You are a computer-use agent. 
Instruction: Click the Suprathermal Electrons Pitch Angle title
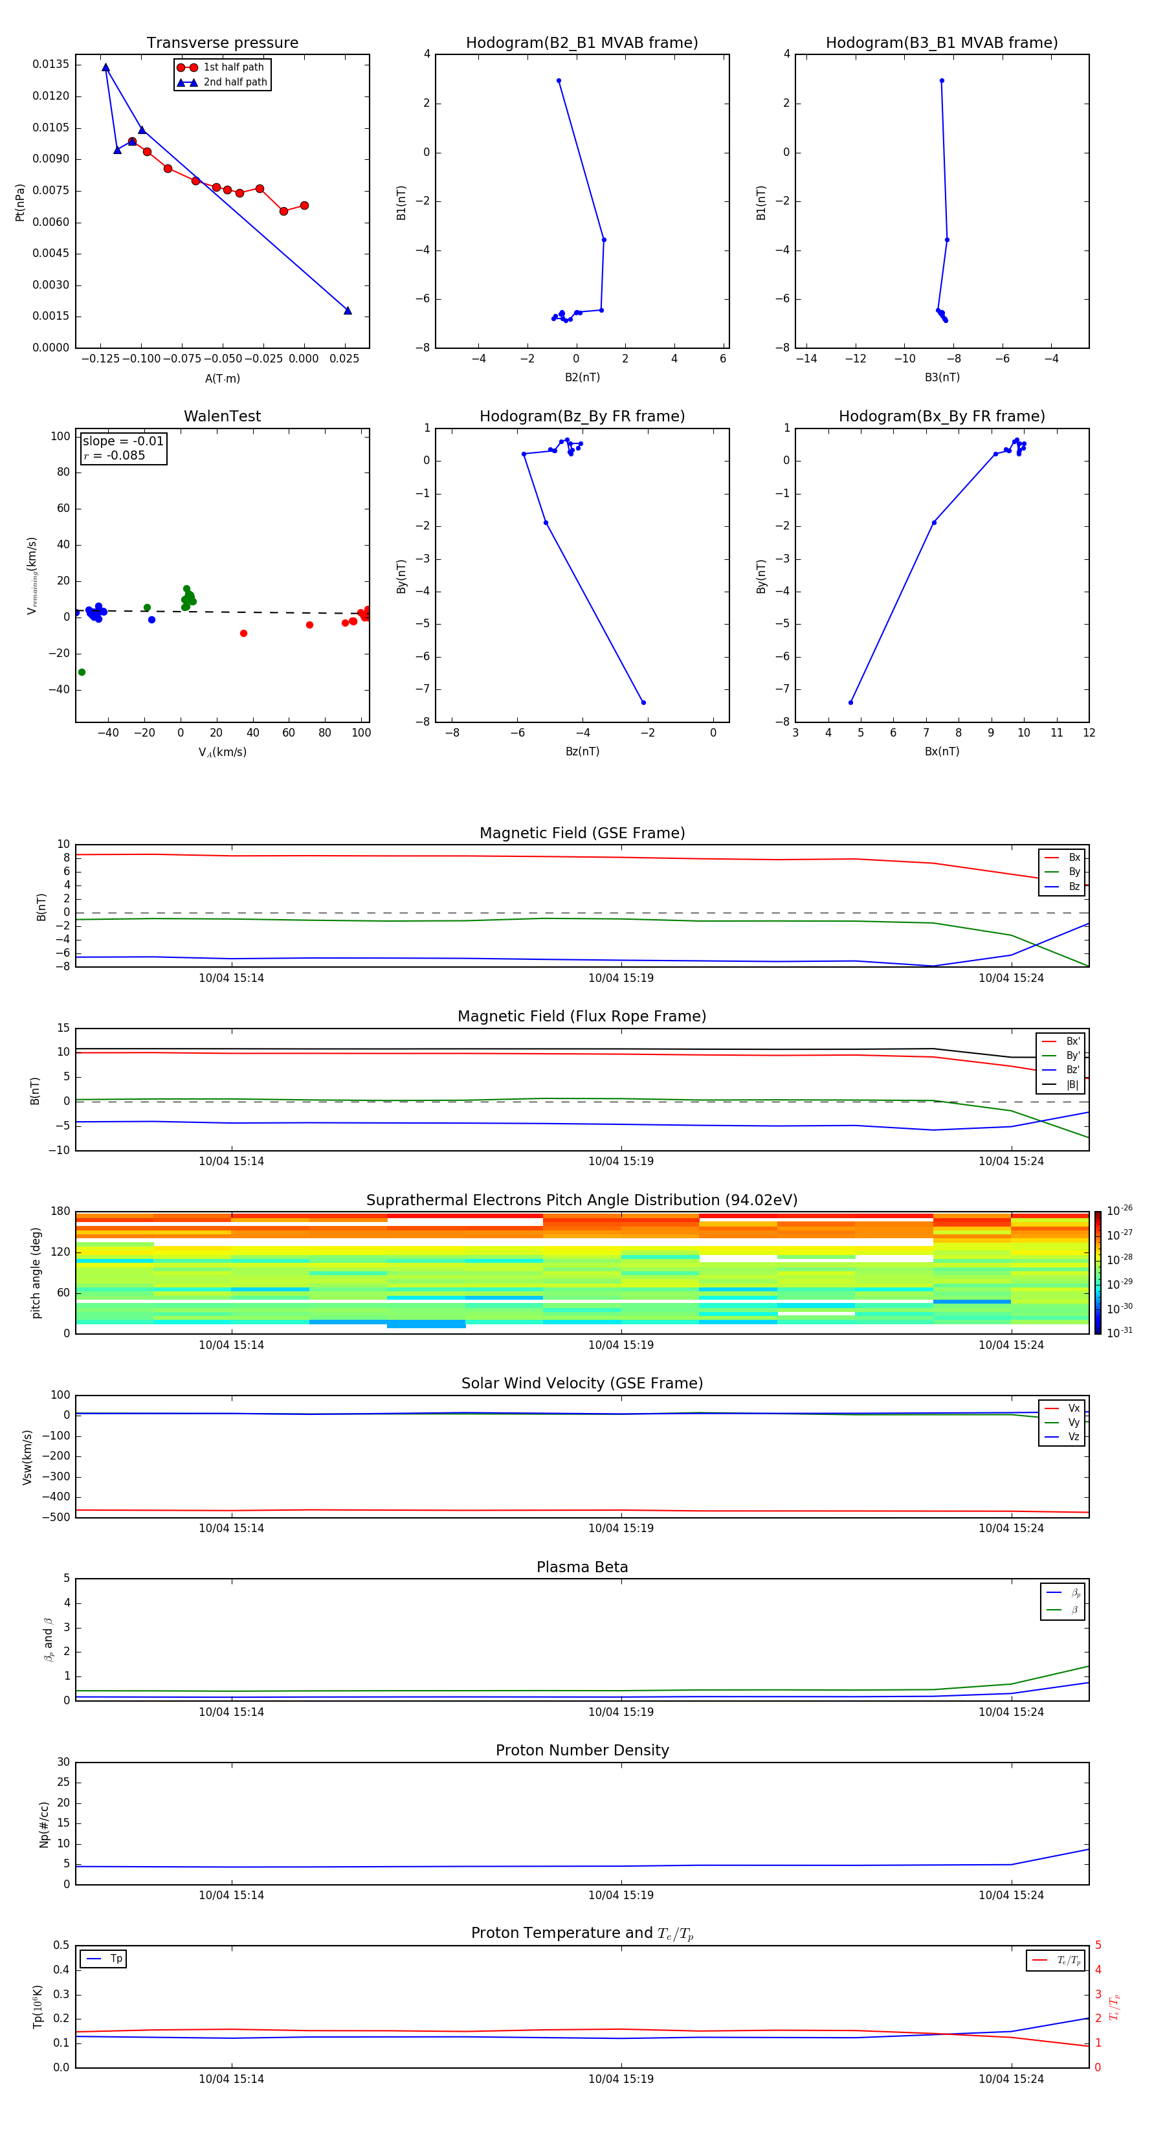(582, 1201)
